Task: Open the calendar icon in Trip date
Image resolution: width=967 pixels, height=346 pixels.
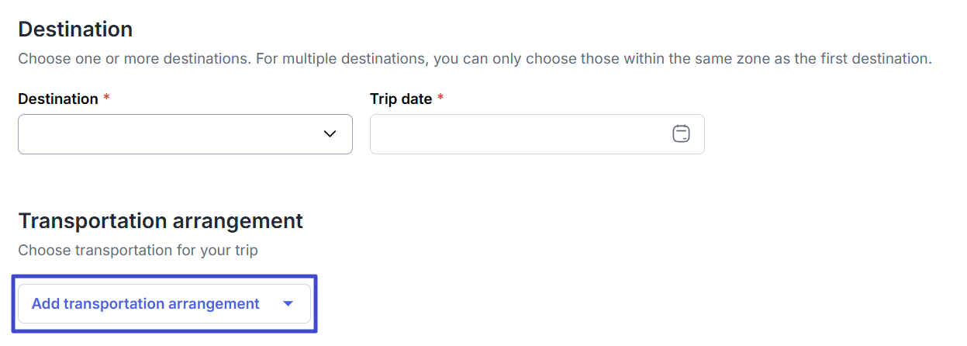Action: (x=681, y=134)
